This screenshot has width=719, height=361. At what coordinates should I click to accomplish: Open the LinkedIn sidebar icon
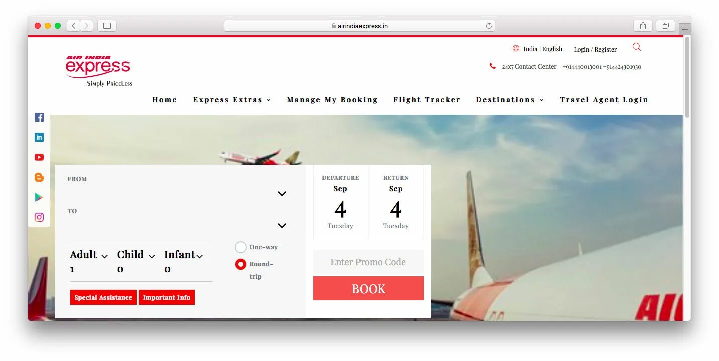coord(39,137)
